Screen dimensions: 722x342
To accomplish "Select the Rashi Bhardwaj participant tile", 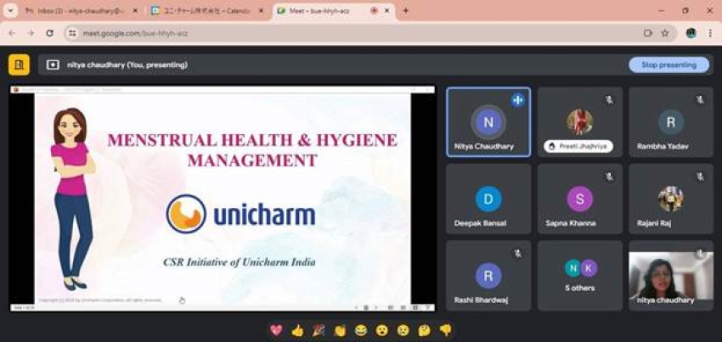I will coord(488,275).
